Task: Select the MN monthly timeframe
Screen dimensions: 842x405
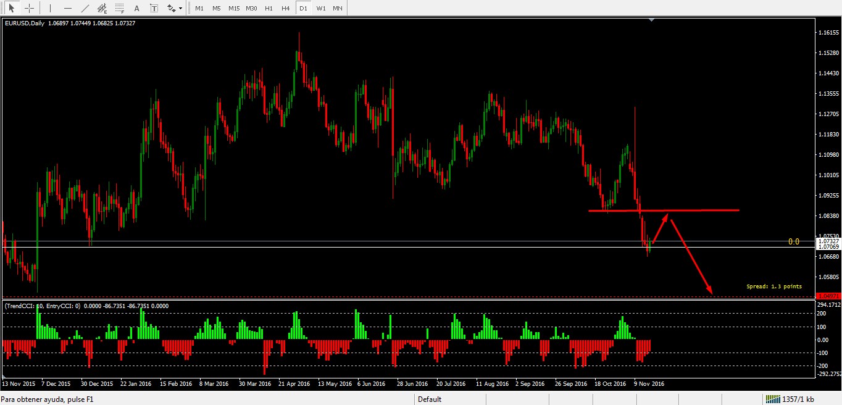Action: pyautogui.click(x=338, y=9)
